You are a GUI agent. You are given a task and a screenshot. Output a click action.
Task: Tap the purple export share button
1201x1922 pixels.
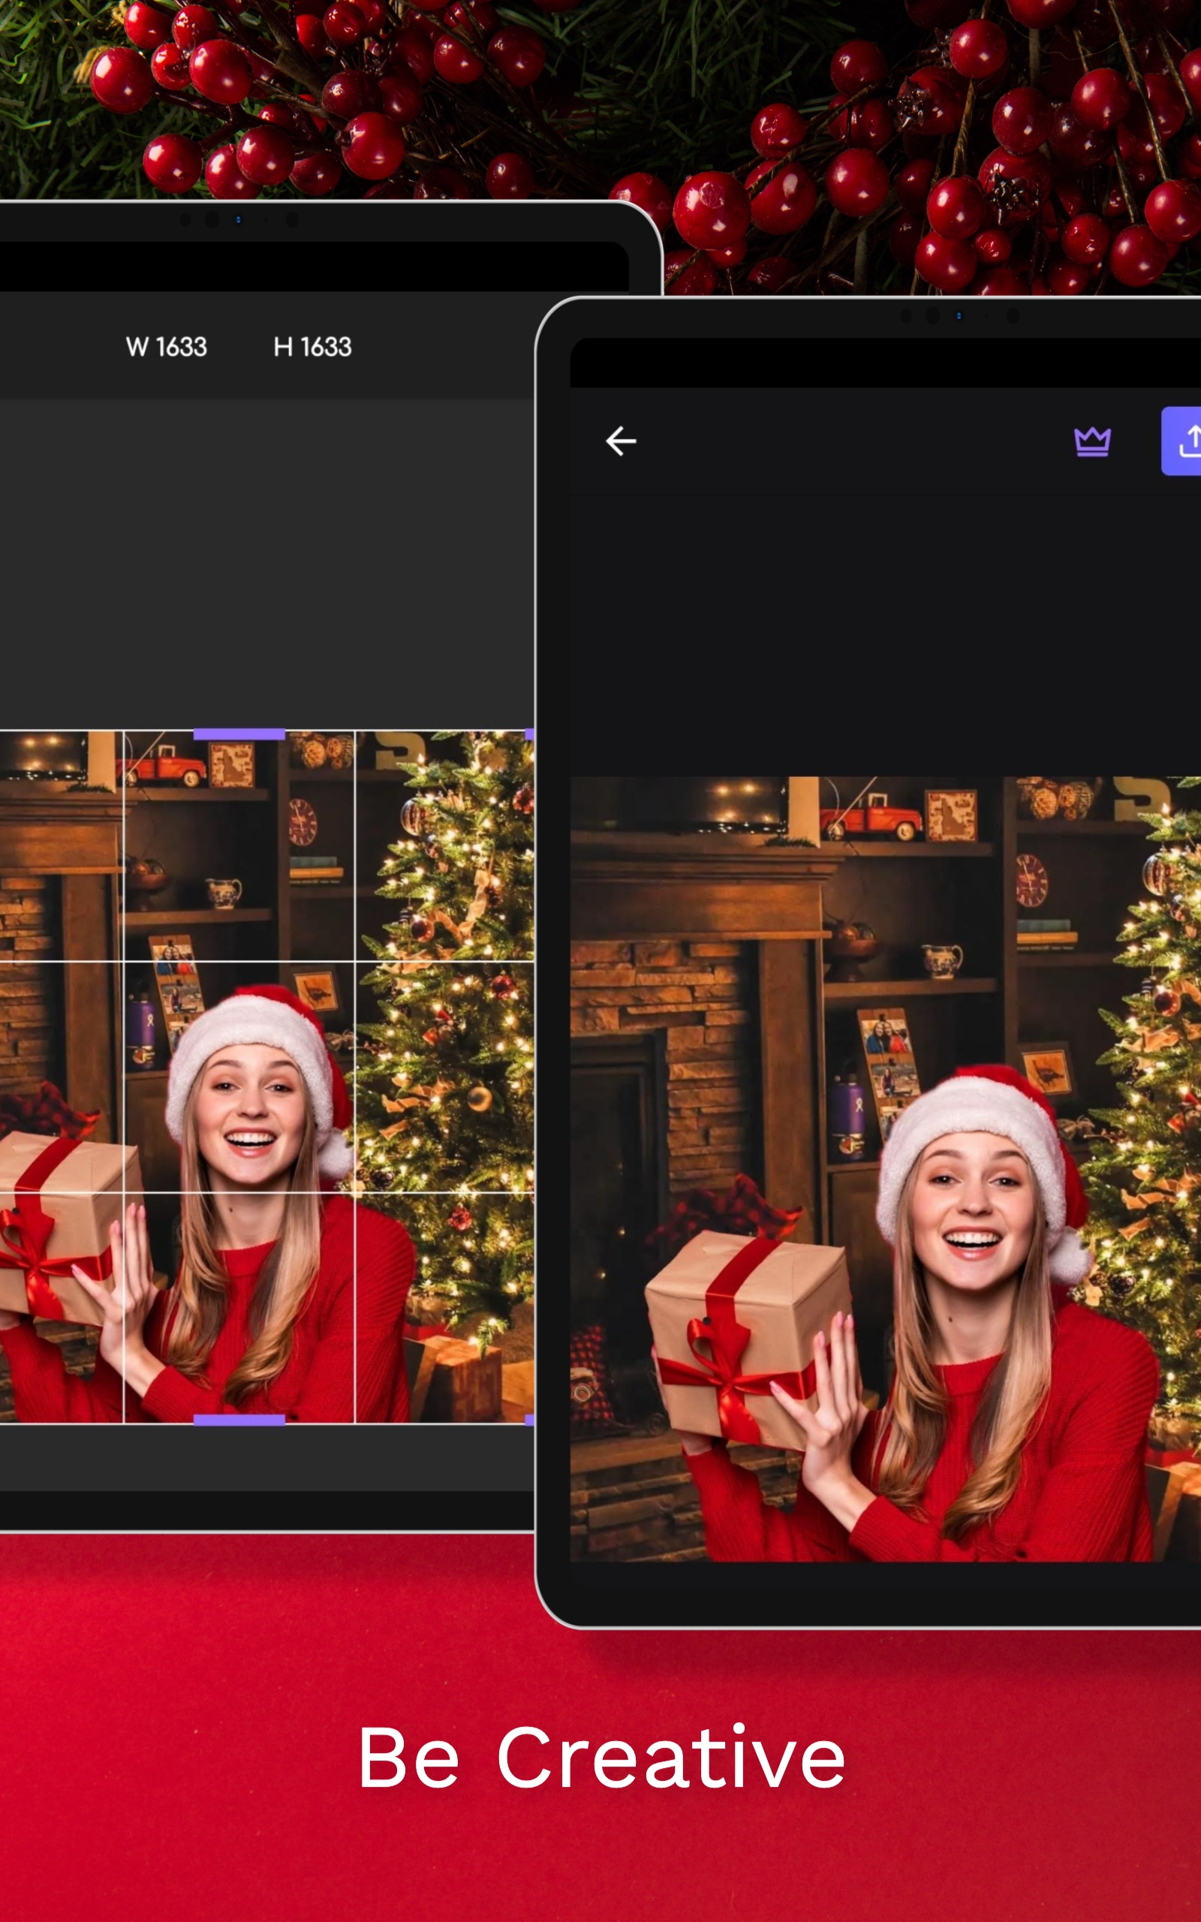tap(1181, 441)
